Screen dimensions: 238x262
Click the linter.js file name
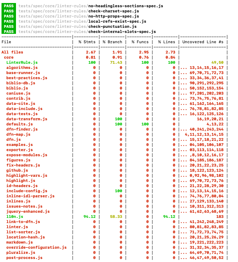pyautogui.click(x=17, y=227)
